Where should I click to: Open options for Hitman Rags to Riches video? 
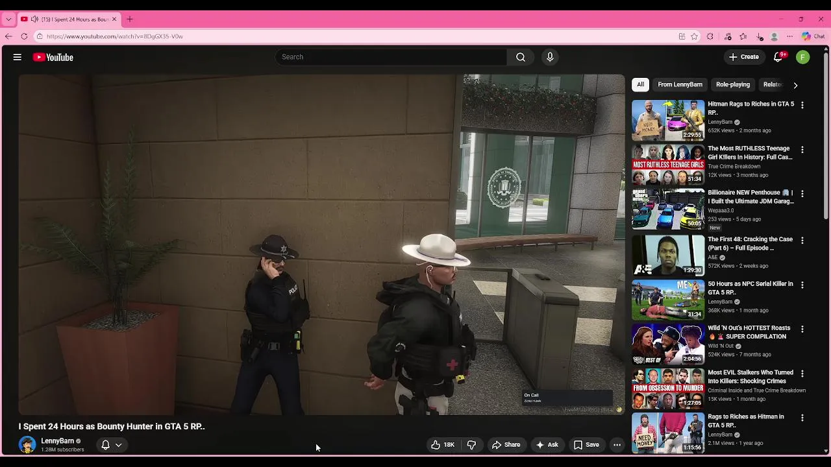click(x=802, y=105)
